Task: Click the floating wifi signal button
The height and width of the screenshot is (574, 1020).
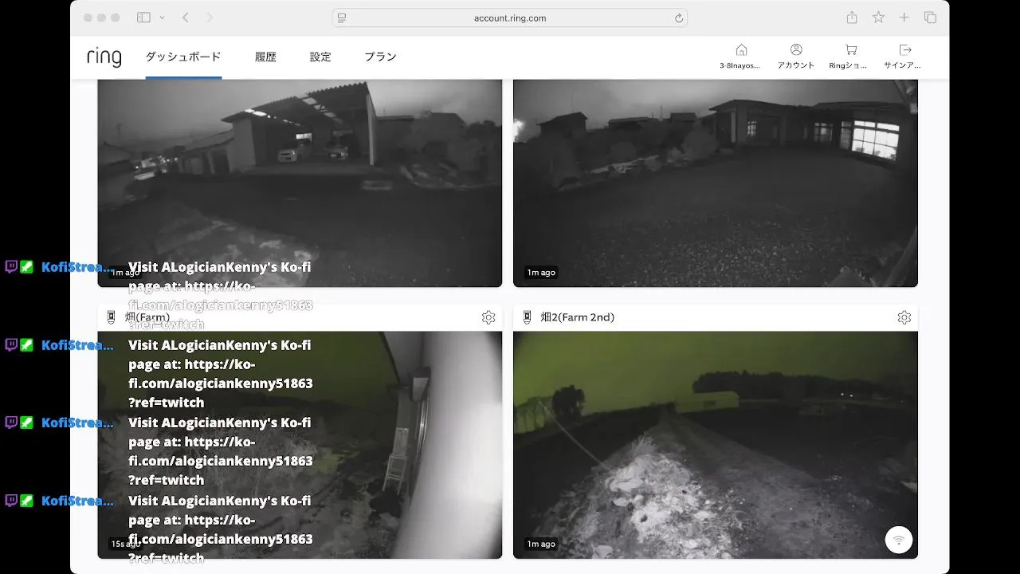Action: tap(899, 540)
